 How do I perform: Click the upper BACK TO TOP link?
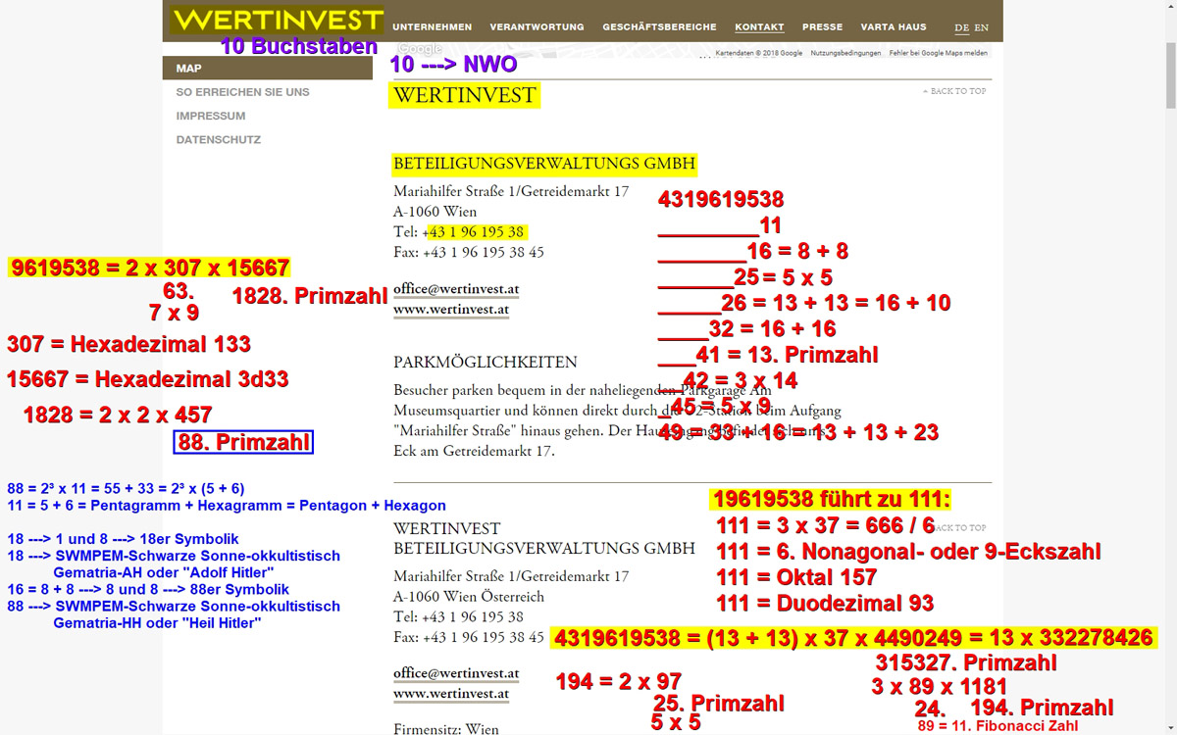point(954,91)
